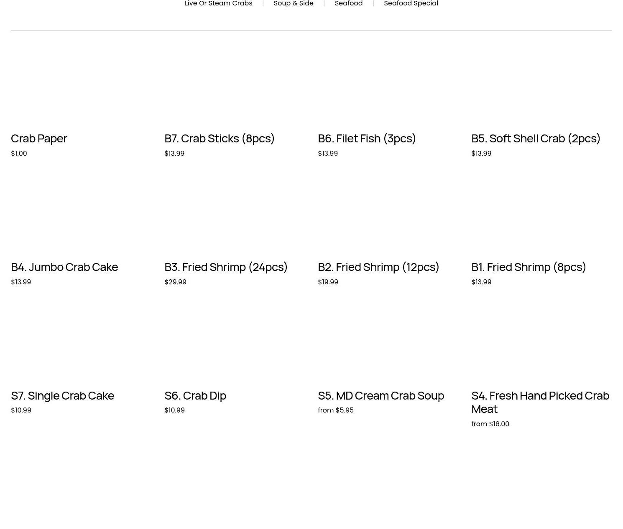Open S4. Fresh Hand Picked Crab Meat

tap(540, 402)
